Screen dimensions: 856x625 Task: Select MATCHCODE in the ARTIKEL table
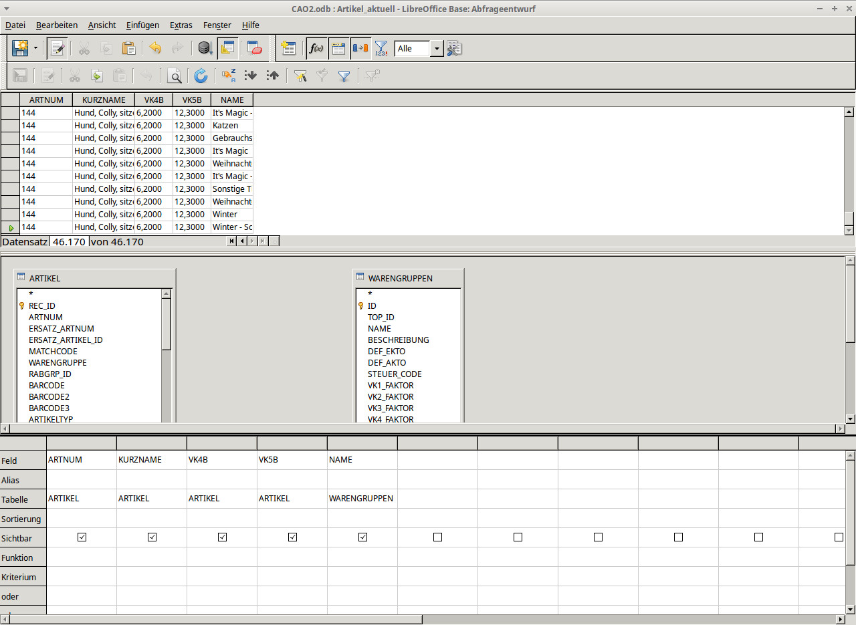(x=53, y=351)
